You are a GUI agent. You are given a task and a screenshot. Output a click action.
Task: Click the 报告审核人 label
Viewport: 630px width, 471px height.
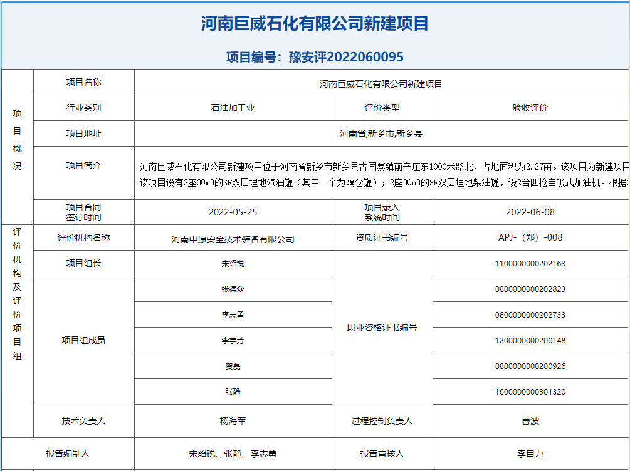(x=382, y=453)
